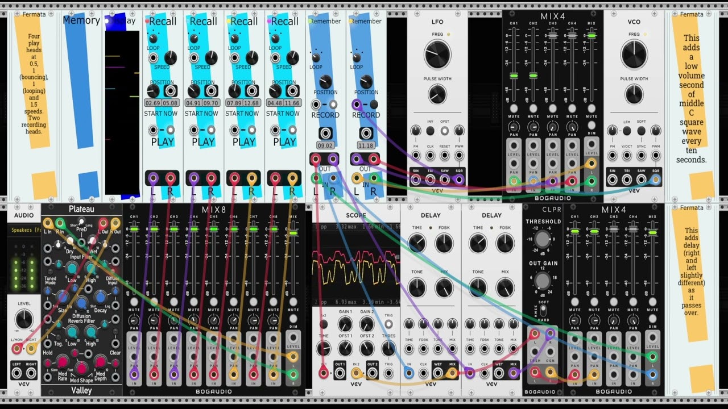Toggle DIM on the upper MIX4 mixer

[591, 126]
